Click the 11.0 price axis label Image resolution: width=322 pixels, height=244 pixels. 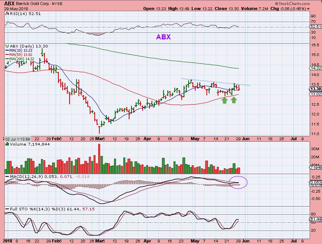pyautogui.click(x=315, y=134)
